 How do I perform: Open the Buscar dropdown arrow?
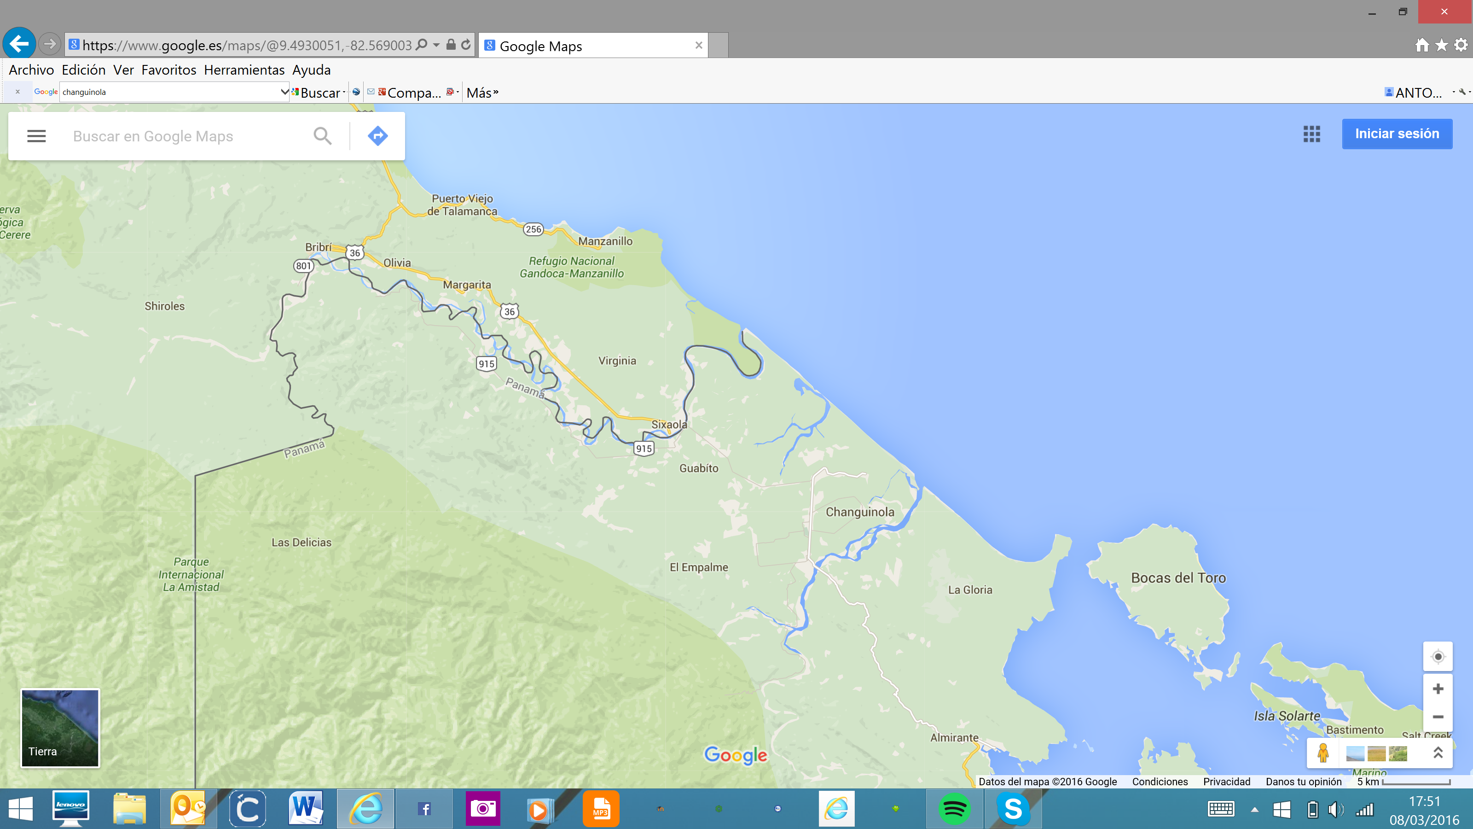point(344,92)
